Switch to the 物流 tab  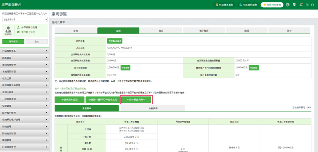161,31
